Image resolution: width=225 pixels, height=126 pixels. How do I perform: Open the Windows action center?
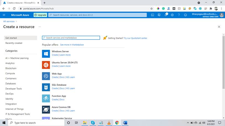[x=219, y=123]
